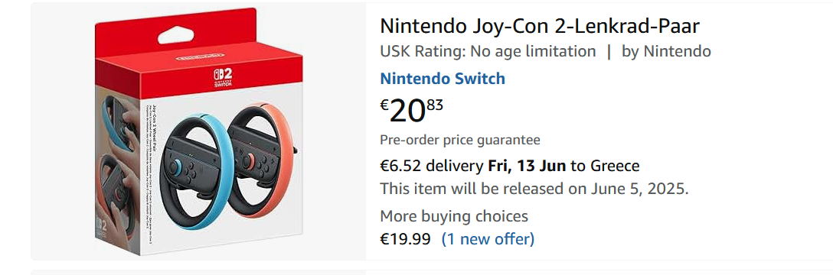This screenshot has width=833, height=275.
Task: Click the release date June 5, 2025 notice
Action: coord(534,189)
